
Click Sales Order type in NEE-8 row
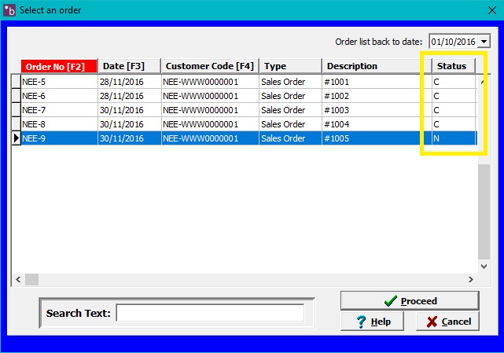point(291,124)
